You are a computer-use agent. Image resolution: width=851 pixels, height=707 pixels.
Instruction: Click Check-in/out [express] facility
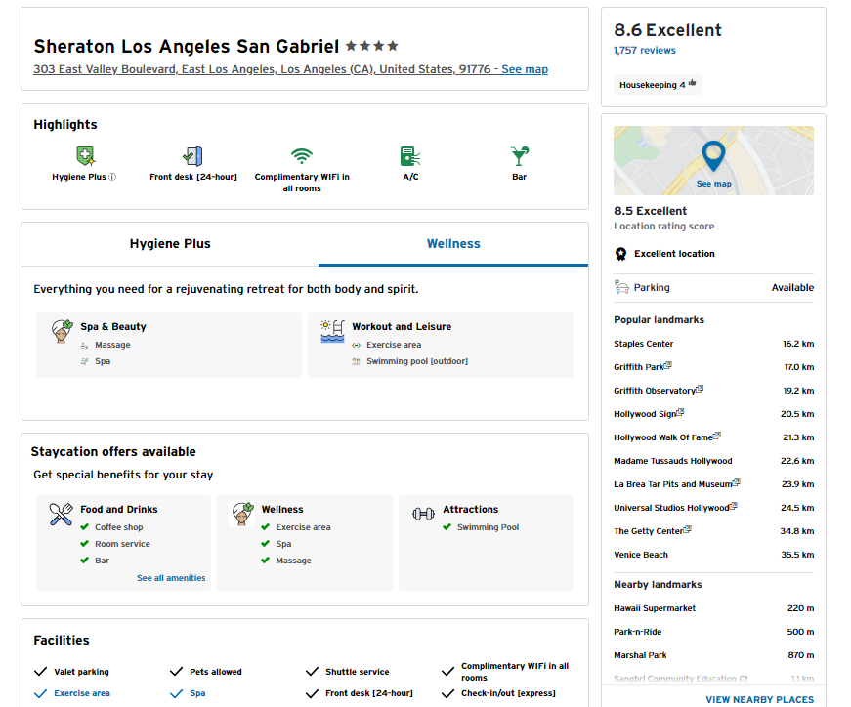coord(508,693)
